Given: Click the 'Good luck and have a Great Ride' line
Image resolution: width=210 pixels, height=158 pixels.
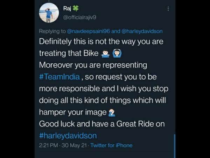Looking at the screenshot, I should [x=101, y=124].
